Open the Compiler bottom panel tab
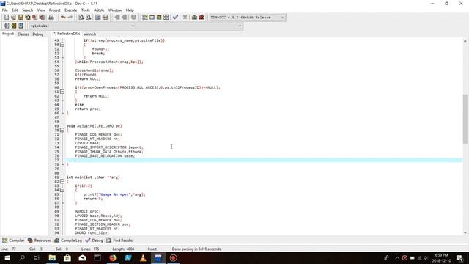Image resolution: width=469 pixels, height=264 pixels. click(13, 241)
